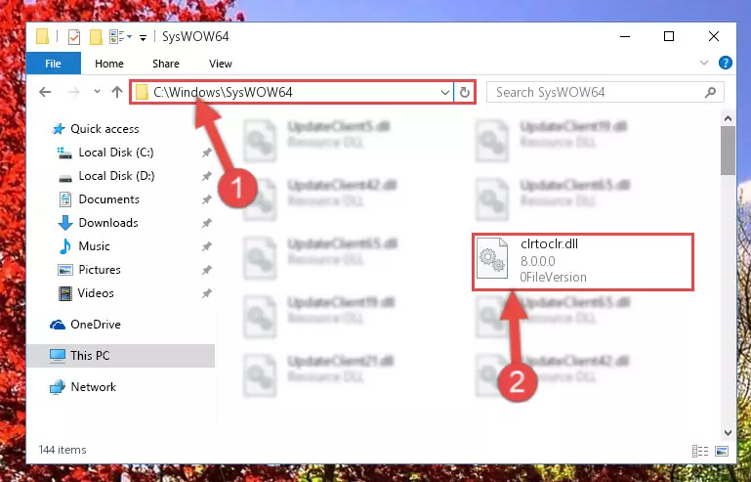Image resolution: width=751 pixels, height=482 pixels.
Task: Click the pin icon next to Videos
Action: pos(206,293)
